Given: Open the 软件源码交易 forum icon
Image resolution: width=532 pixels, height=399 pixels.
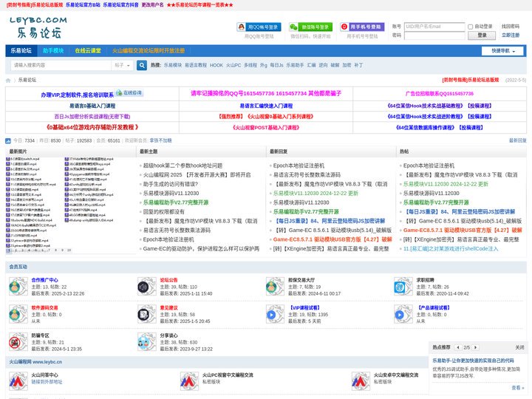Looking at the screenshot, I should (18, 314).
